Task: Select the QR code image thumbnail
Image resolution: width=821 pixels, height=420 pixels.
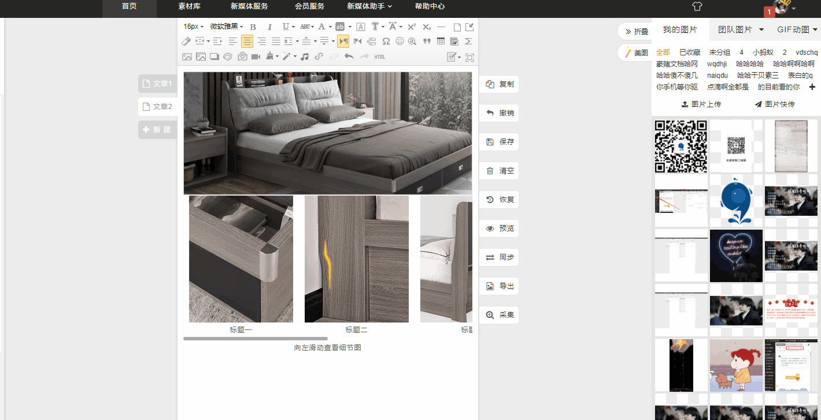Action: click(681, 146)
